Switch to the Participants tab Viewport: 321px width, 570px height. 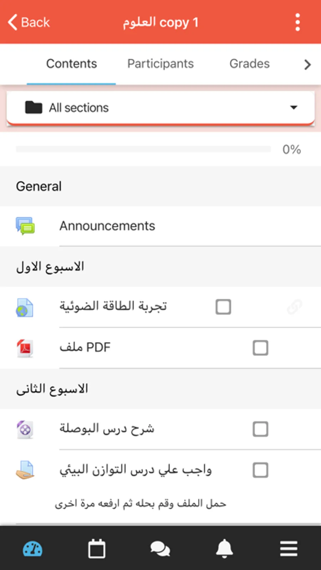(160, 64)
